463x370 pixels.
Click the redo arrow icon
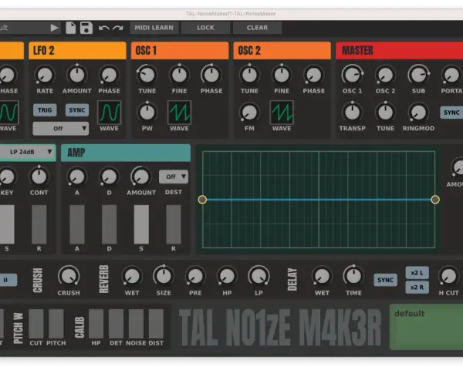(118, 28)
